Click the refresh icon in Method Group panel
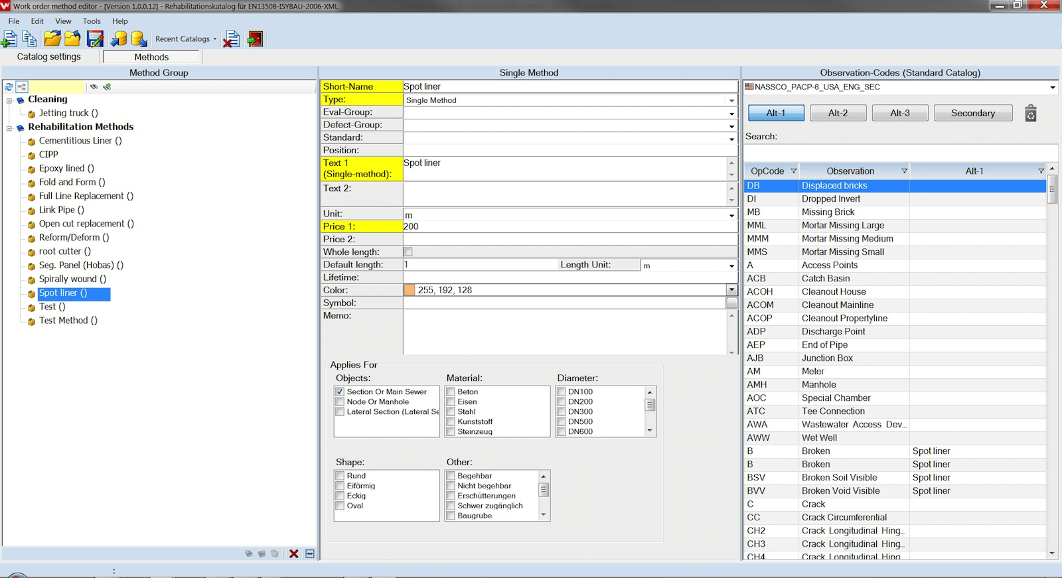 coord(9,87)
